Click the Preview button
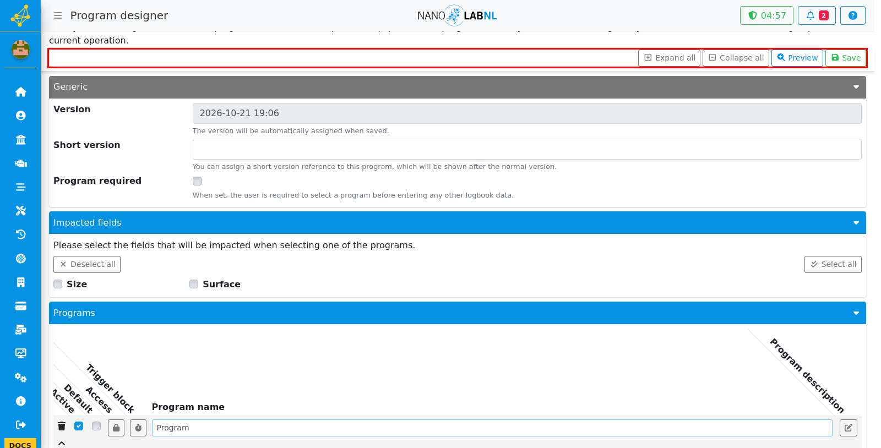Image resolution: width=881 pixels, height=448 pixels. (x=797, y=58)
